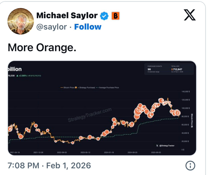This screenshot has height=175, width=211.
Task: Click the 'More Orange.' post text
Action: pyautogui.click(x=42, y=48)
